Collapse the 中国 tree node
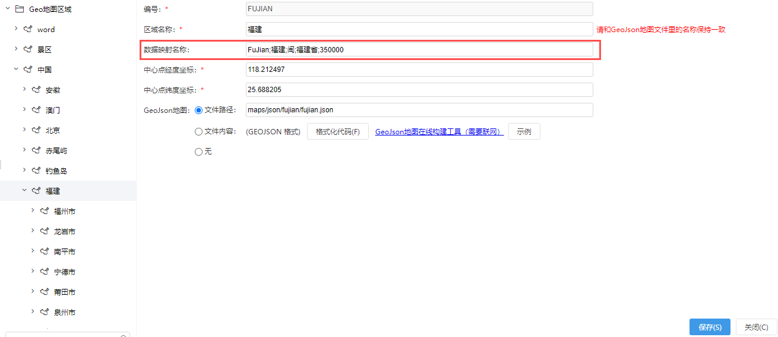The width and height of the screenshot is (778, 337). pyautogui.click(x=16, y=70)
